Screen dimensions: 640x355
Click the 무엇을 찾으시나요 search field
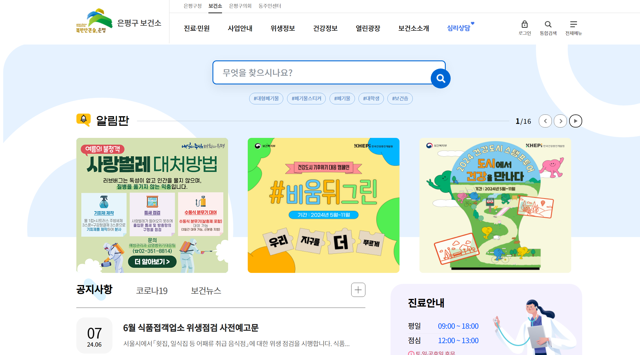(x=322, y=73)
